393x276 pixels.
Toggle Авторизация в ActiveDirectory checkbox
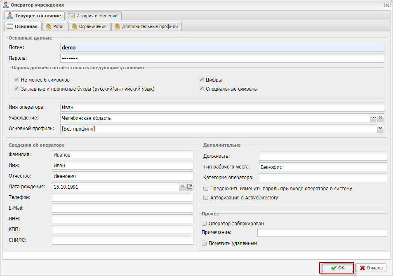(206, 198)
